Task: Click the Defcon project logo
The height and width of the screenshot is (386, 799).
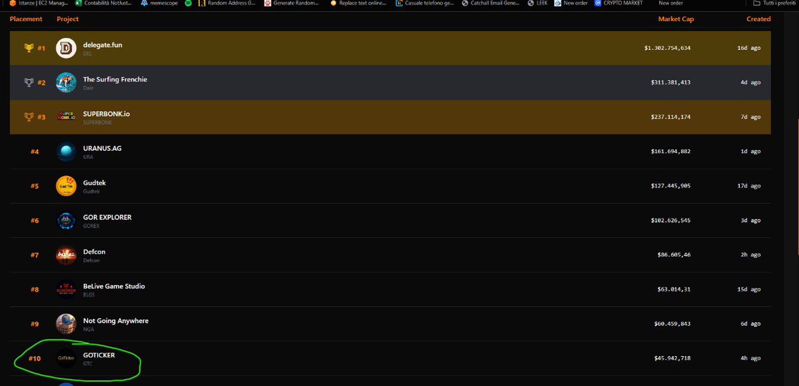Action: [x=66, y=254]
